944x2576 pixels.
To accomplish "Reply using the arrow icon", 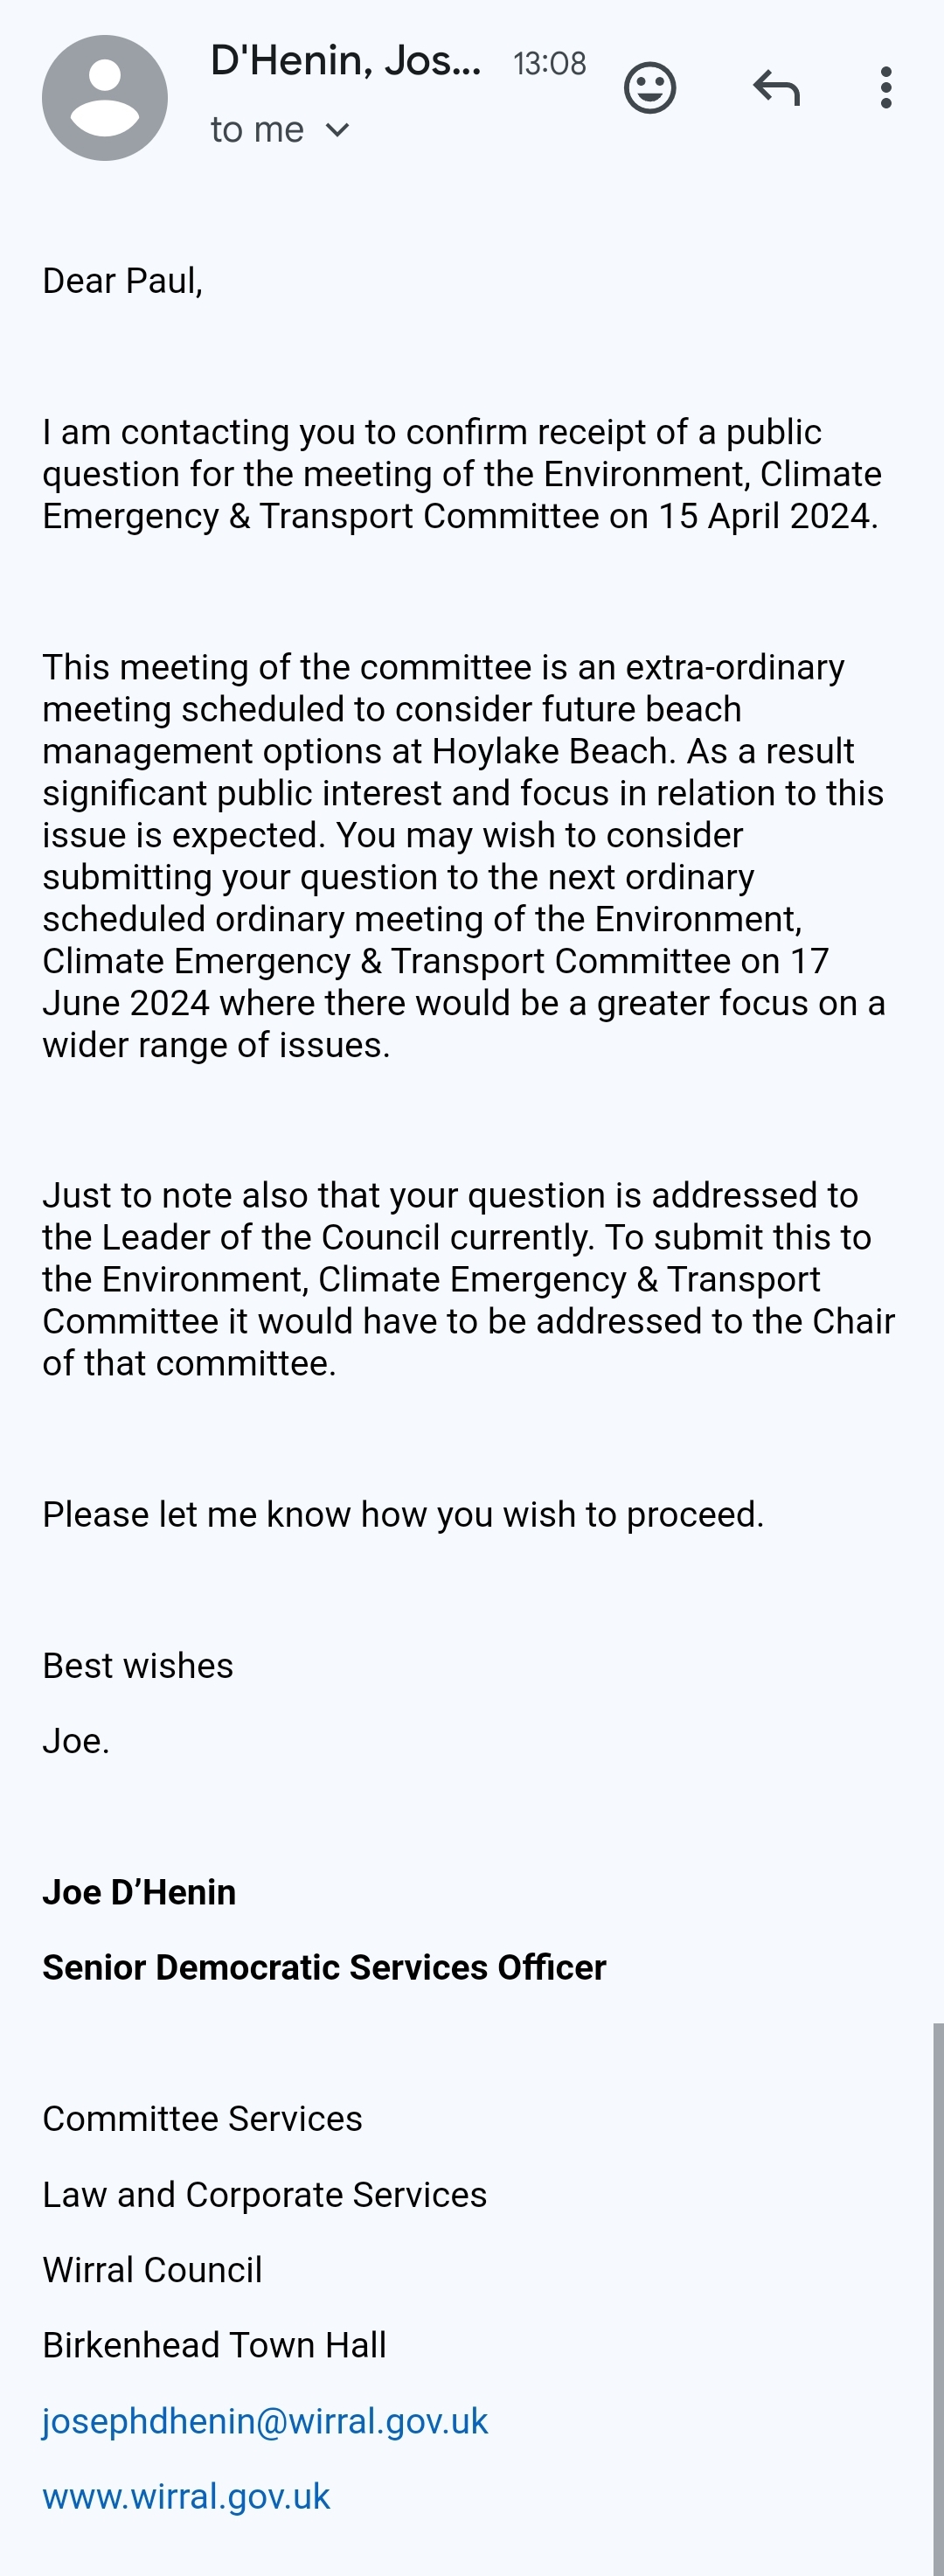I will click(x=776, y=88).
